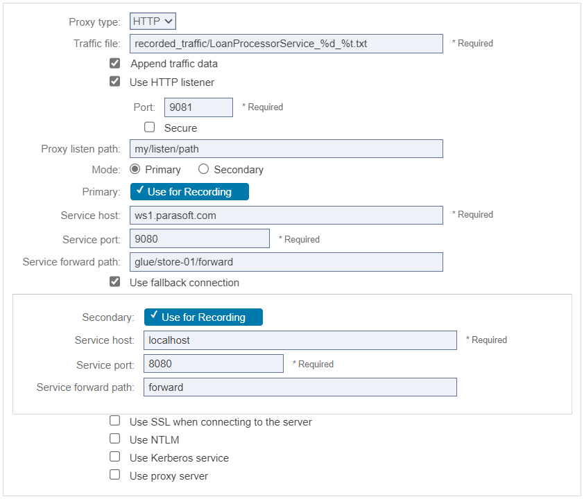Enable the Secure checkbox

point(149,128)
